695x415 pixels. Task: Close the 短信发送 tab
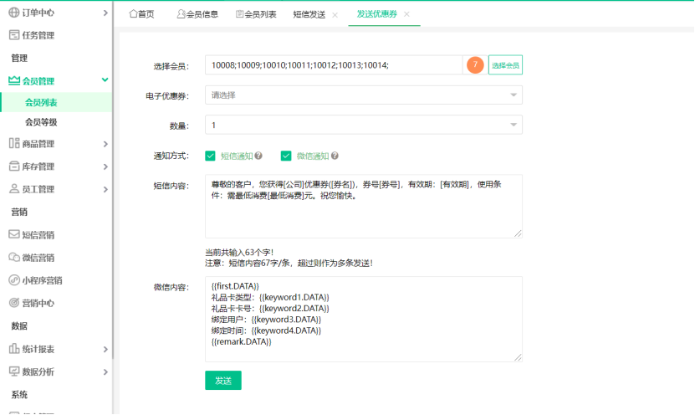pyautogui.click(x=335, y=14)
